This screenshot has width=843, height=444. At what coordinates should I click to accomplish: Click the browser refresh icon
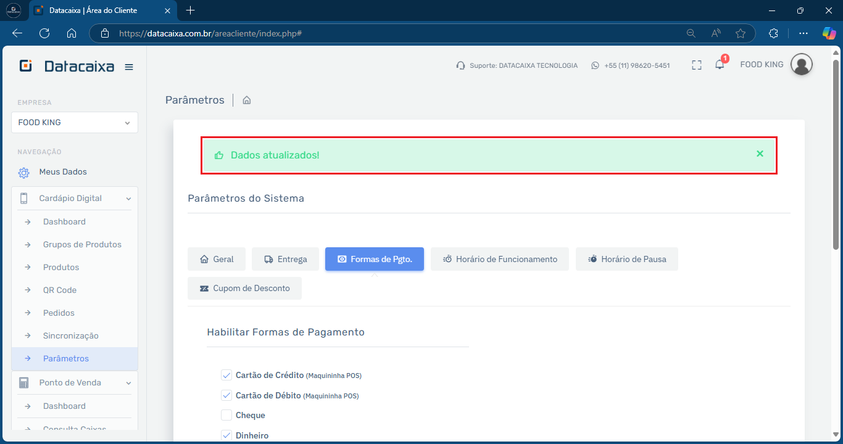[44, 33]
